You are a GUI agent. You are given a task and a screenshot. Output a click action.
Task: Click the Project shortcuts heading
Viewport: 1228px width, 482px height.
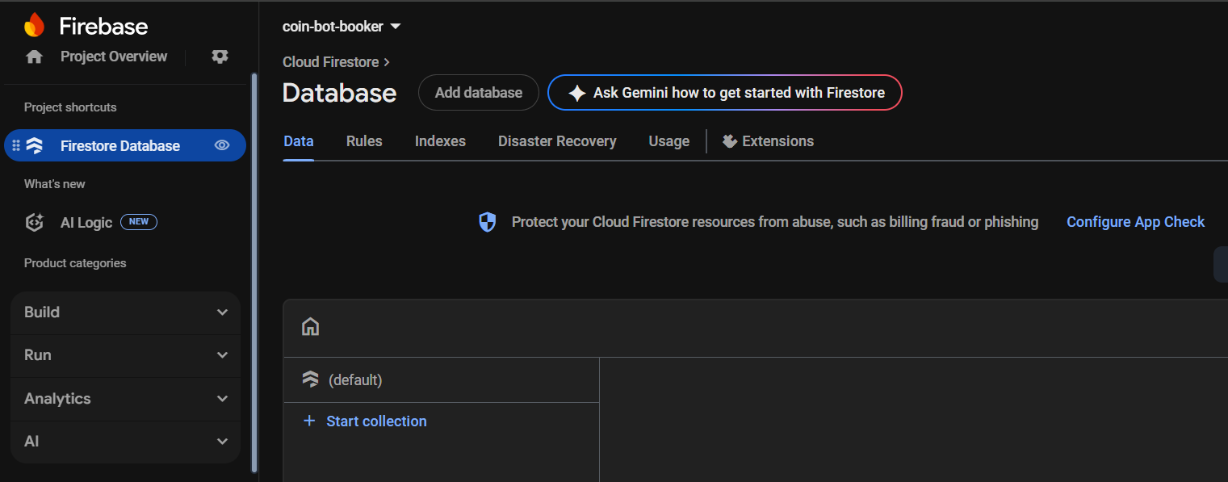pyautogui.click(x=70, y=107)
